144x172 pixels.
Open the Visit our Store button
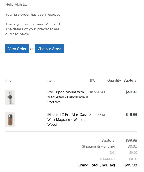[49, 49]
